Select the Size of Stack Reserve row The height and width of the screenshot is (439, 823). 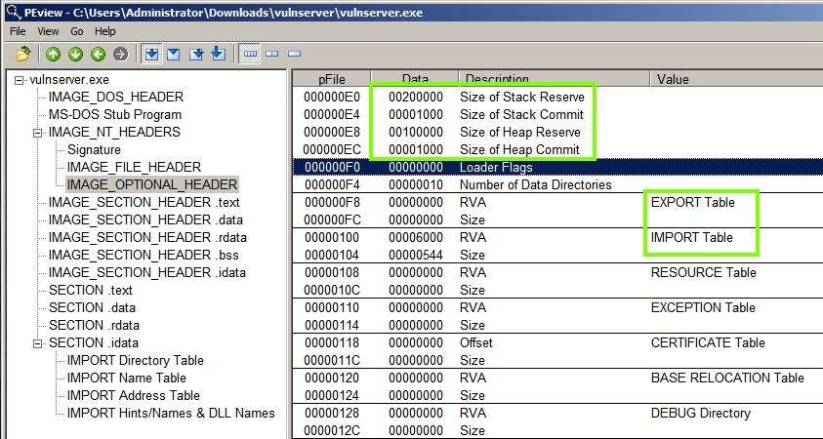pos(557,97)
